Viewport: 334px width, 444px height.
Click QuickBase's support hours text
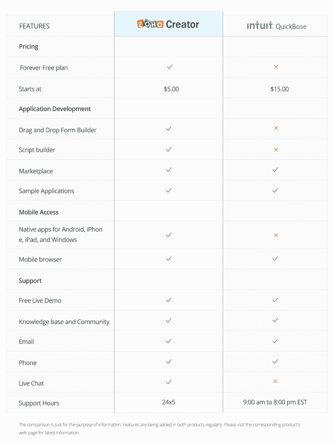point(275,402)
